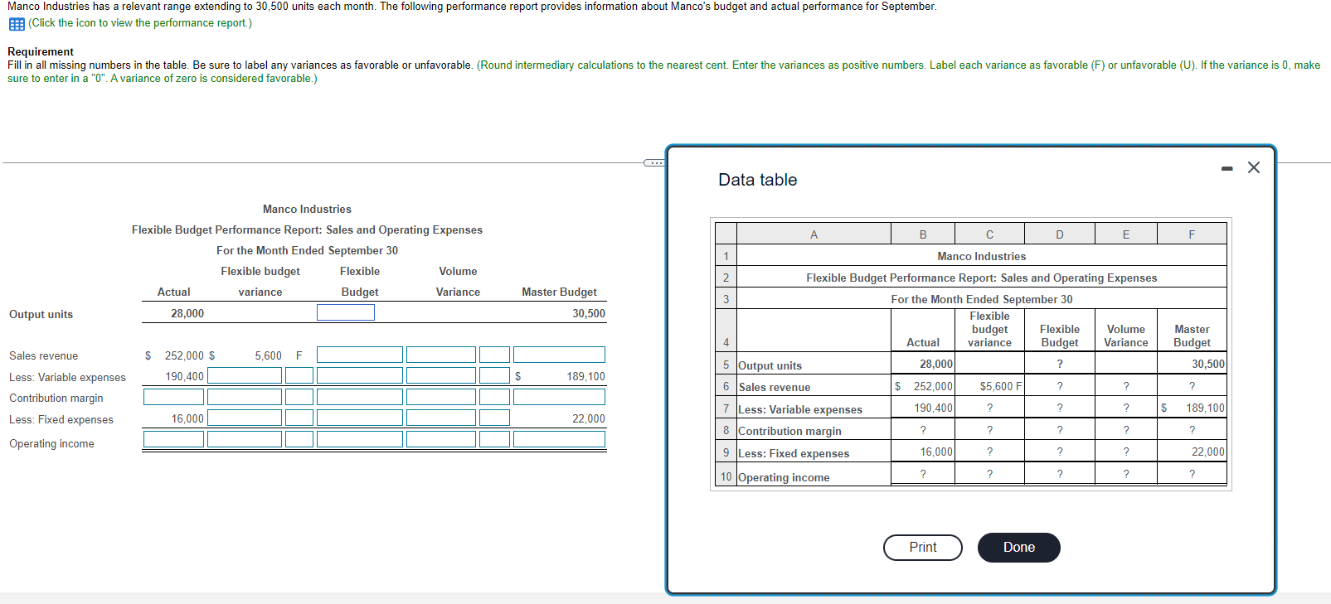Click 'Requirement' heading
This screenshot has width=1331, height=604.
point(41,51)
